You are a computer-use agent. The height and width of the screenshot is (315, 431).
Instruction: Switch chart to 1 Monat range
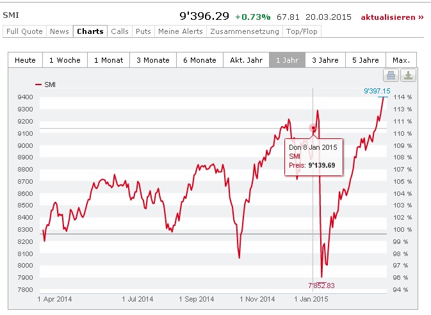click(108, 60)
